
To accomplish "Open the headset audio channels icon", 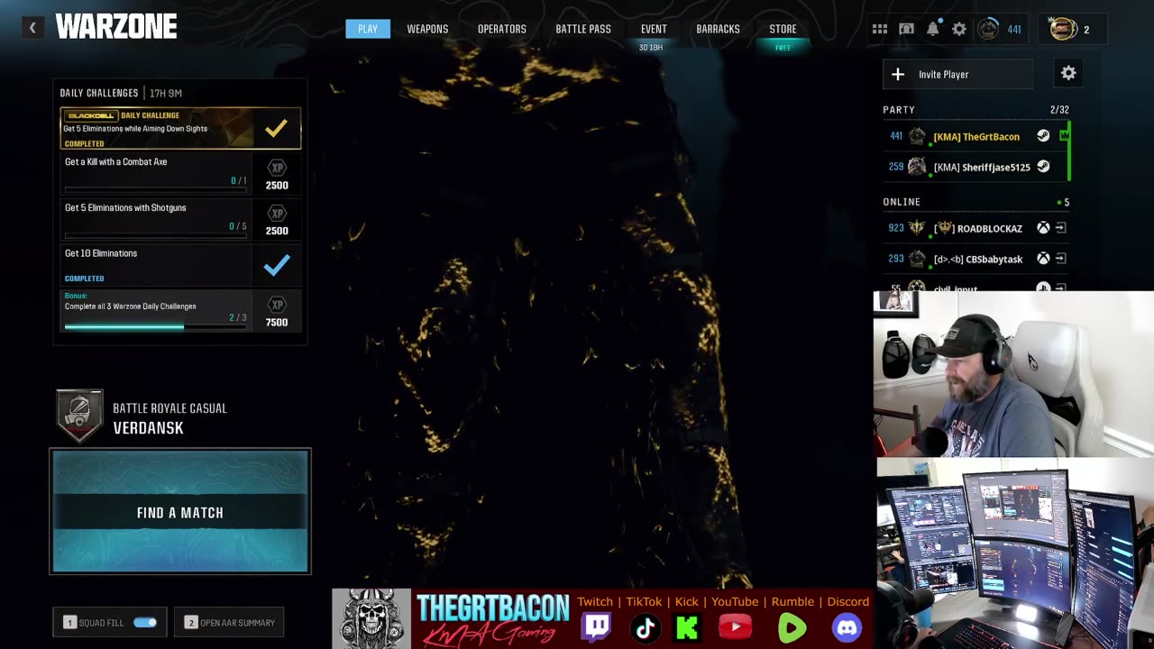I will point(907,29).
